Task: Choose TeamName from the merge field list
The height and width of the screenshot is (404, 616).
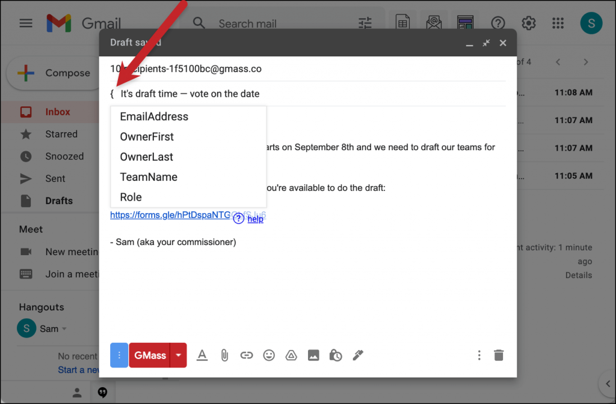Action: [x=149, y=176]
